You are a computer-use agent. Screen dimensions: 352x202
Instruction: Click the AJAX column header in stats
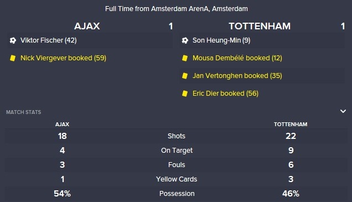coord(62,125)
